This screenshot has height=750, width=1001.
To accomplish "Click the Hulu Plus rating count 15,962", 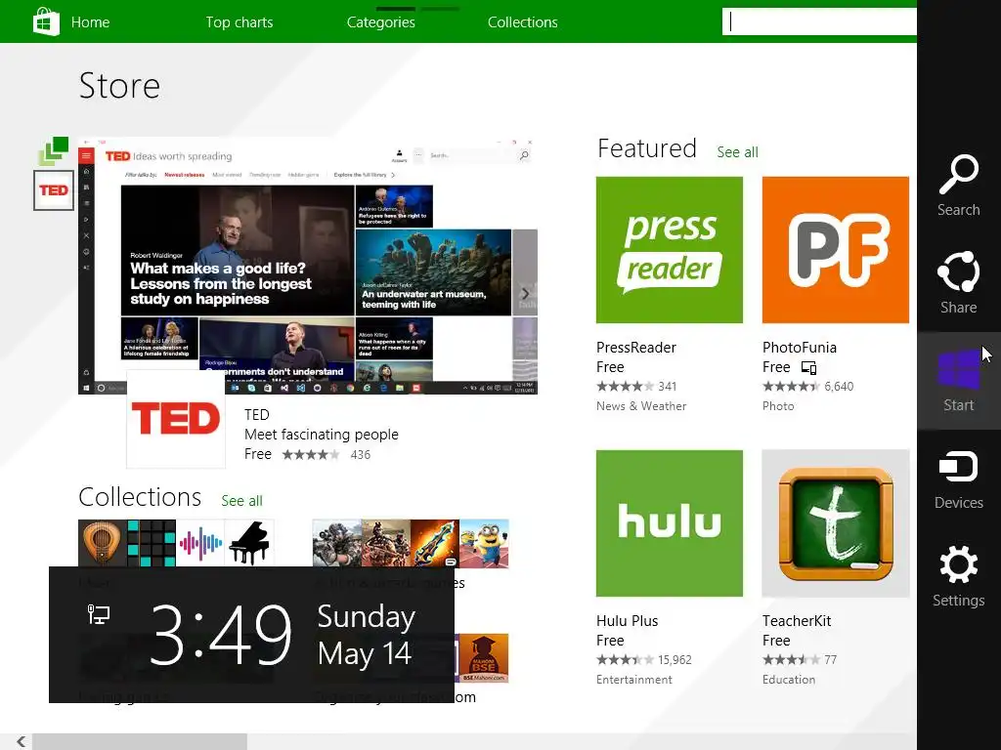I will 675,660.
